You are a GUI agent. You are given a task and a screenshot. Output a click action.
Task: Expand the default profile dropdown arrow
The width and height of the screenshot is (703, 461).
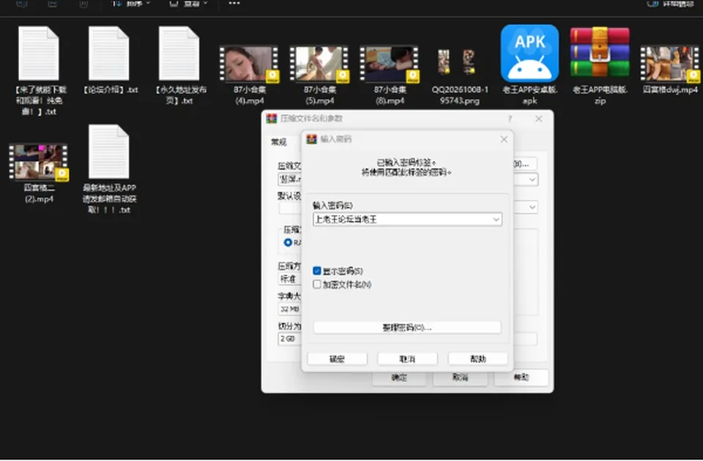click(532, 207)
